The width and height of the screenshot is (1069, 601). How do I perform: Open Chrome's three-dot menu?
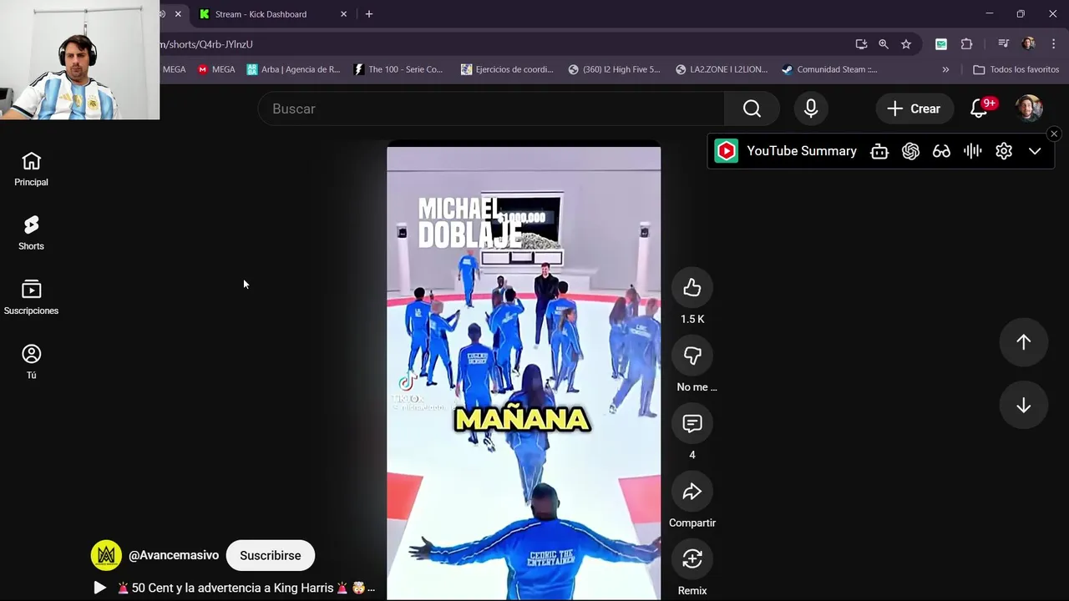coord(1054,44)
